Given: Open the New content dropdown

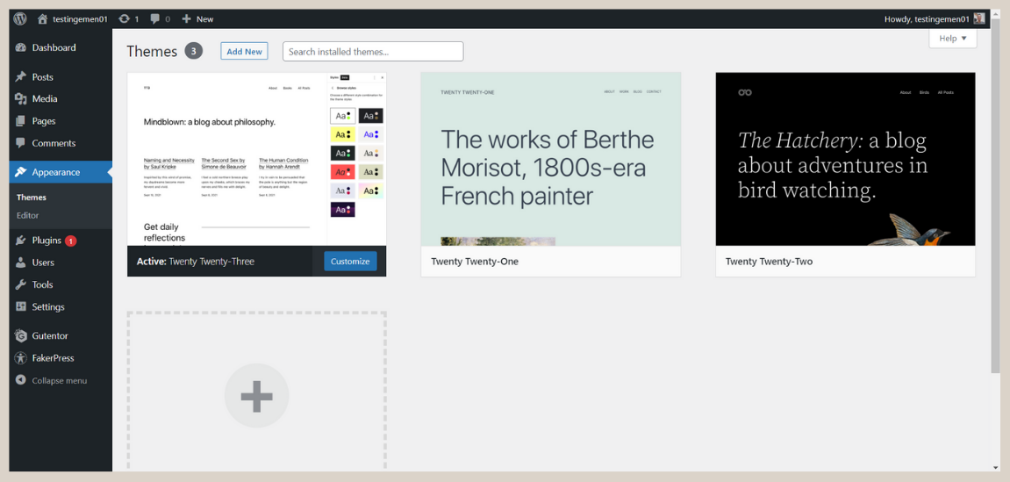Looking at the screenshot, I should [197, 18].
